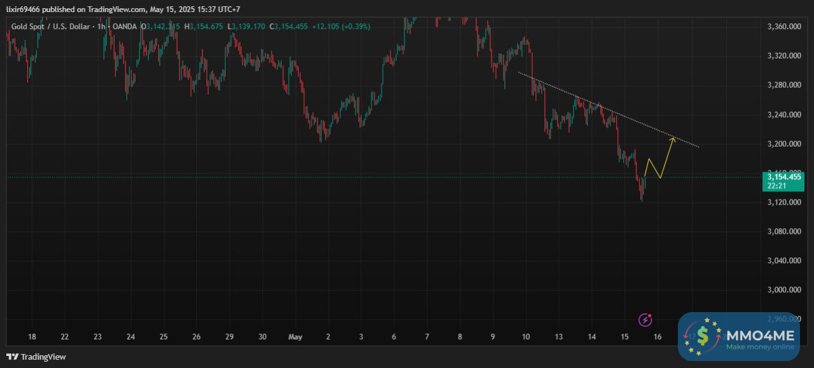This screenshot has width=814, height=368.
Task: Click the MMO4ME Make money online text
Action: [x=759, y=347]
